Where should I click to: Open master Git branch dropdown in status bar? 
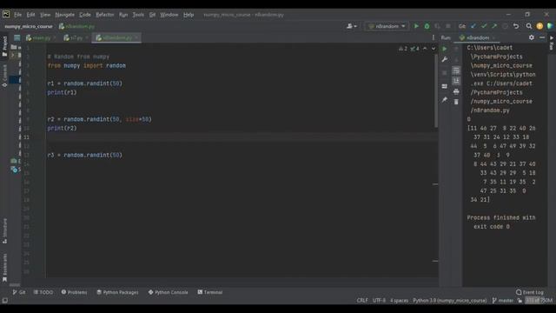(x=503, y=301)
